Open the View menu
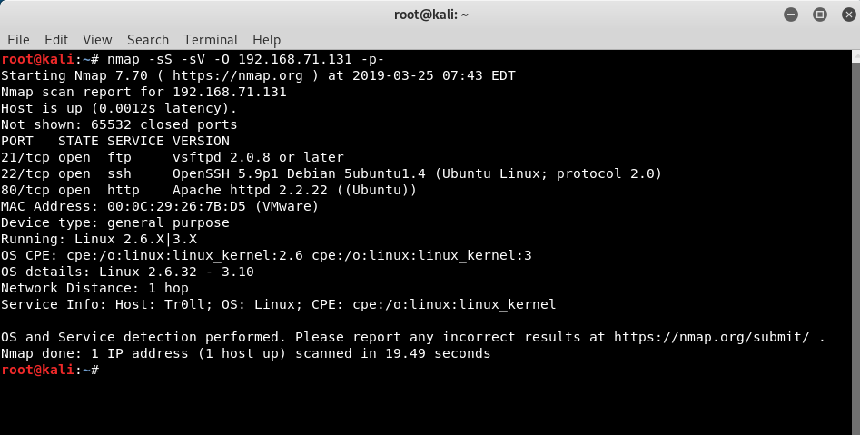The width and height of the screenshot is (860, 435). point(97,39)
